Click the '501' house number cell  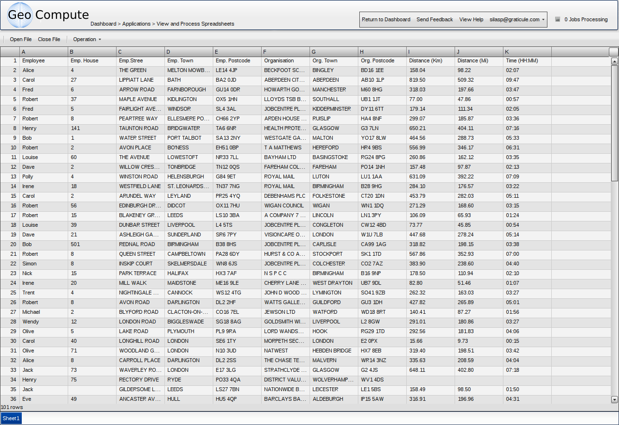tap(92, 244)
